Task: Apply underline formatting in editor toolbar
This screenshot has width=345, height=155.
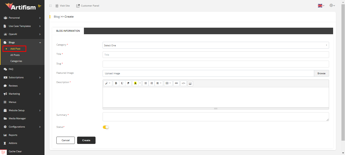Action: click(122, 83)
